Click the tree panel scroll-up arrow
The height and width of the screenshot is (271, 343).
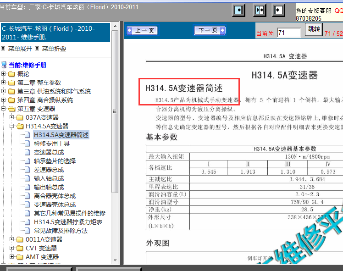[x=115, y=26]
